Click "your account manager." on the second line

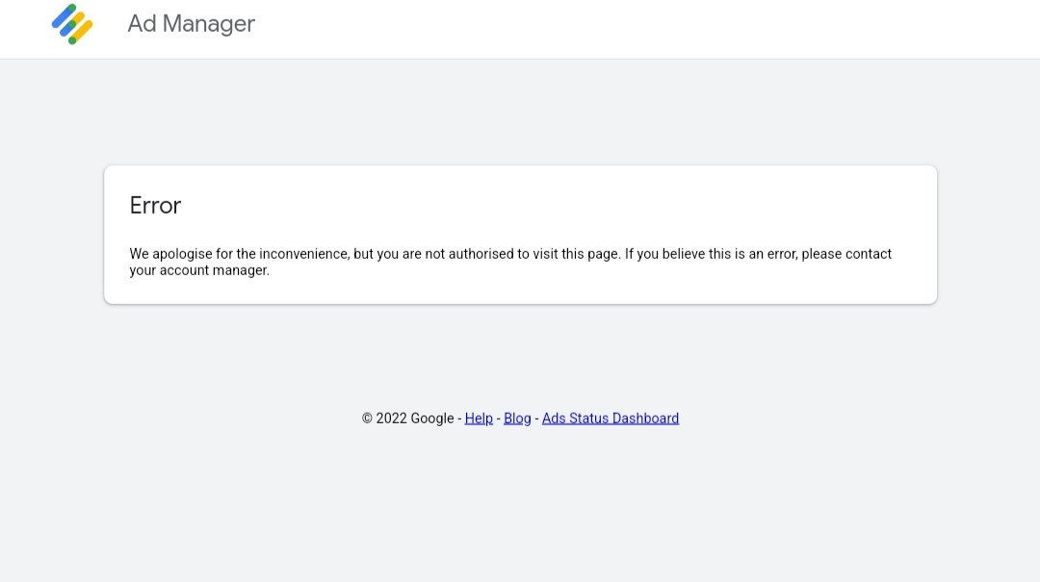pyautogui.click(x=199, y=270)
